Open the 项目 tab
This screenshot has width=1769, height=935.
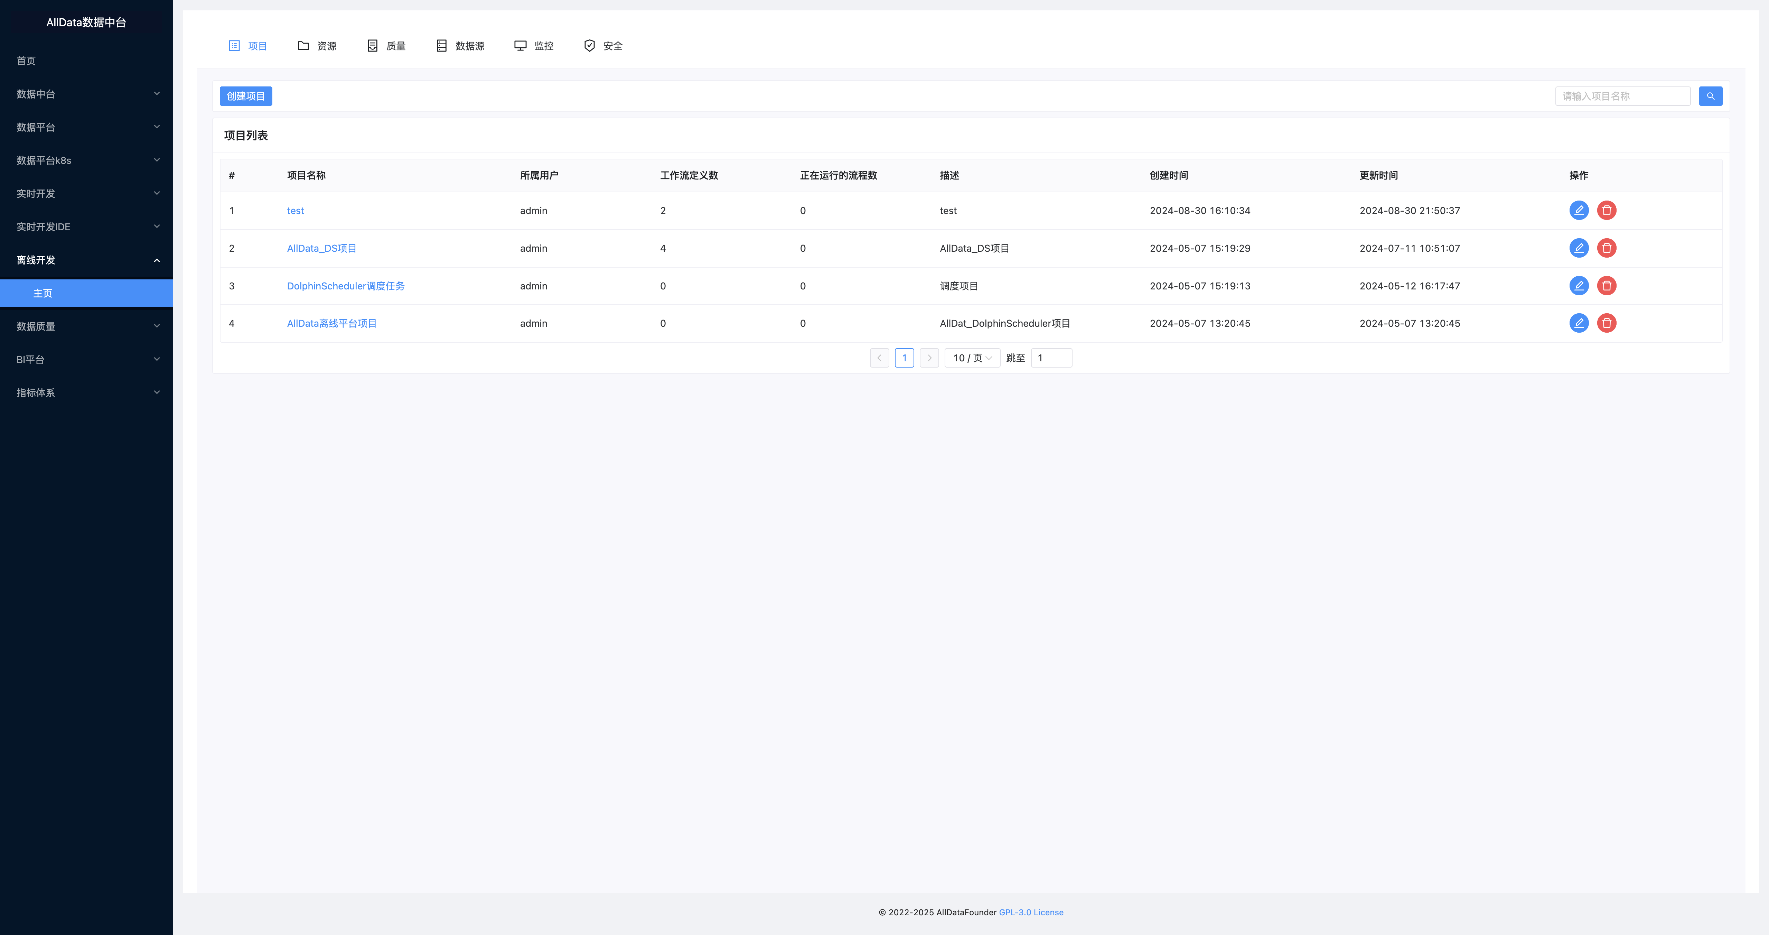pos(247,46)
